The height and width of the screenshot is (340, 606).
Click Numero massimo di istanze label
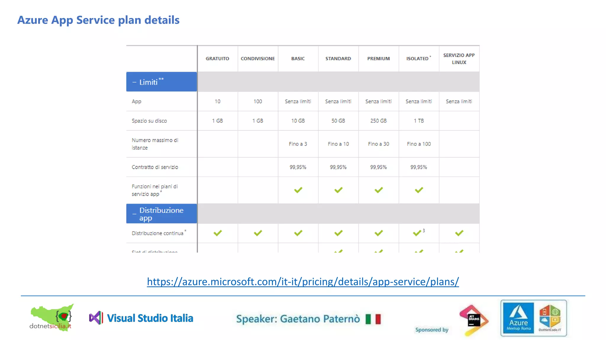click(155, 144)
